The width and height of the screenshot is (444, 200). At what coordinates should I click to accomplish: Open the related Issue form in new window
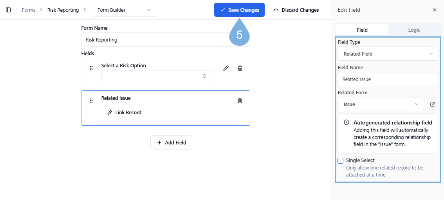433,104
